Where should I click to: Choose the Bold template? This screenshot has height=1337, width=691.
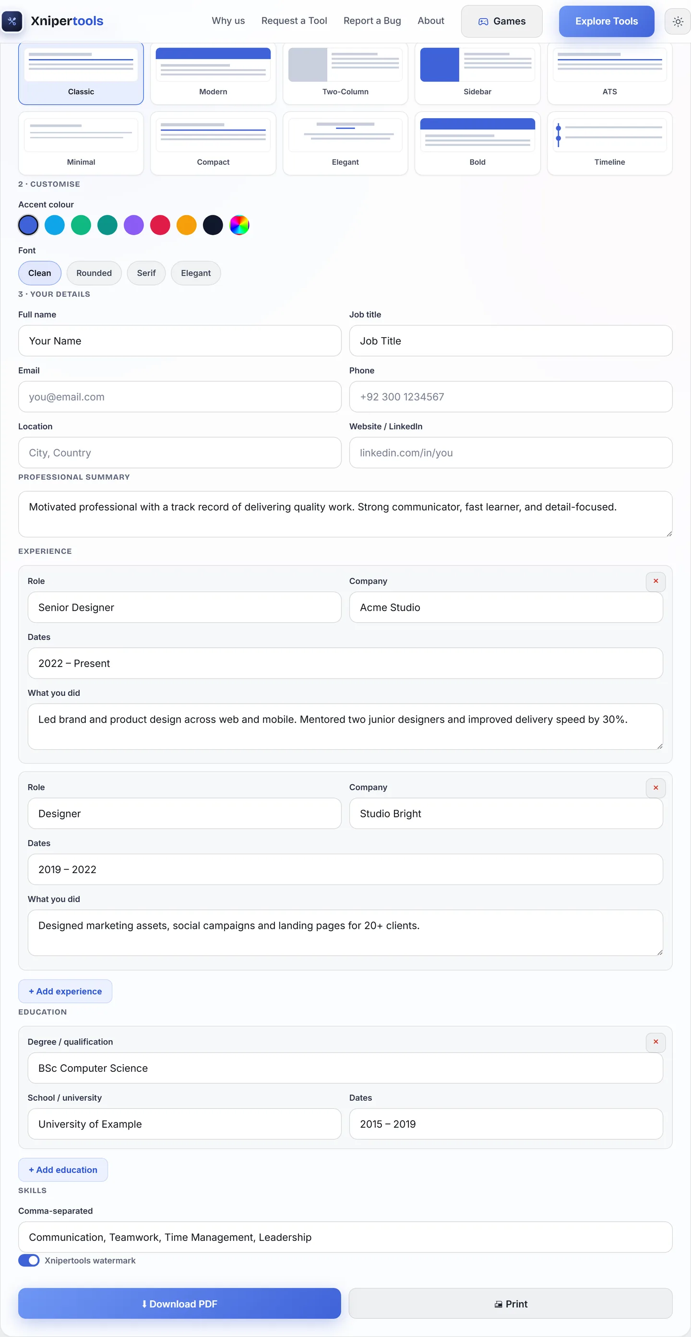477,143
